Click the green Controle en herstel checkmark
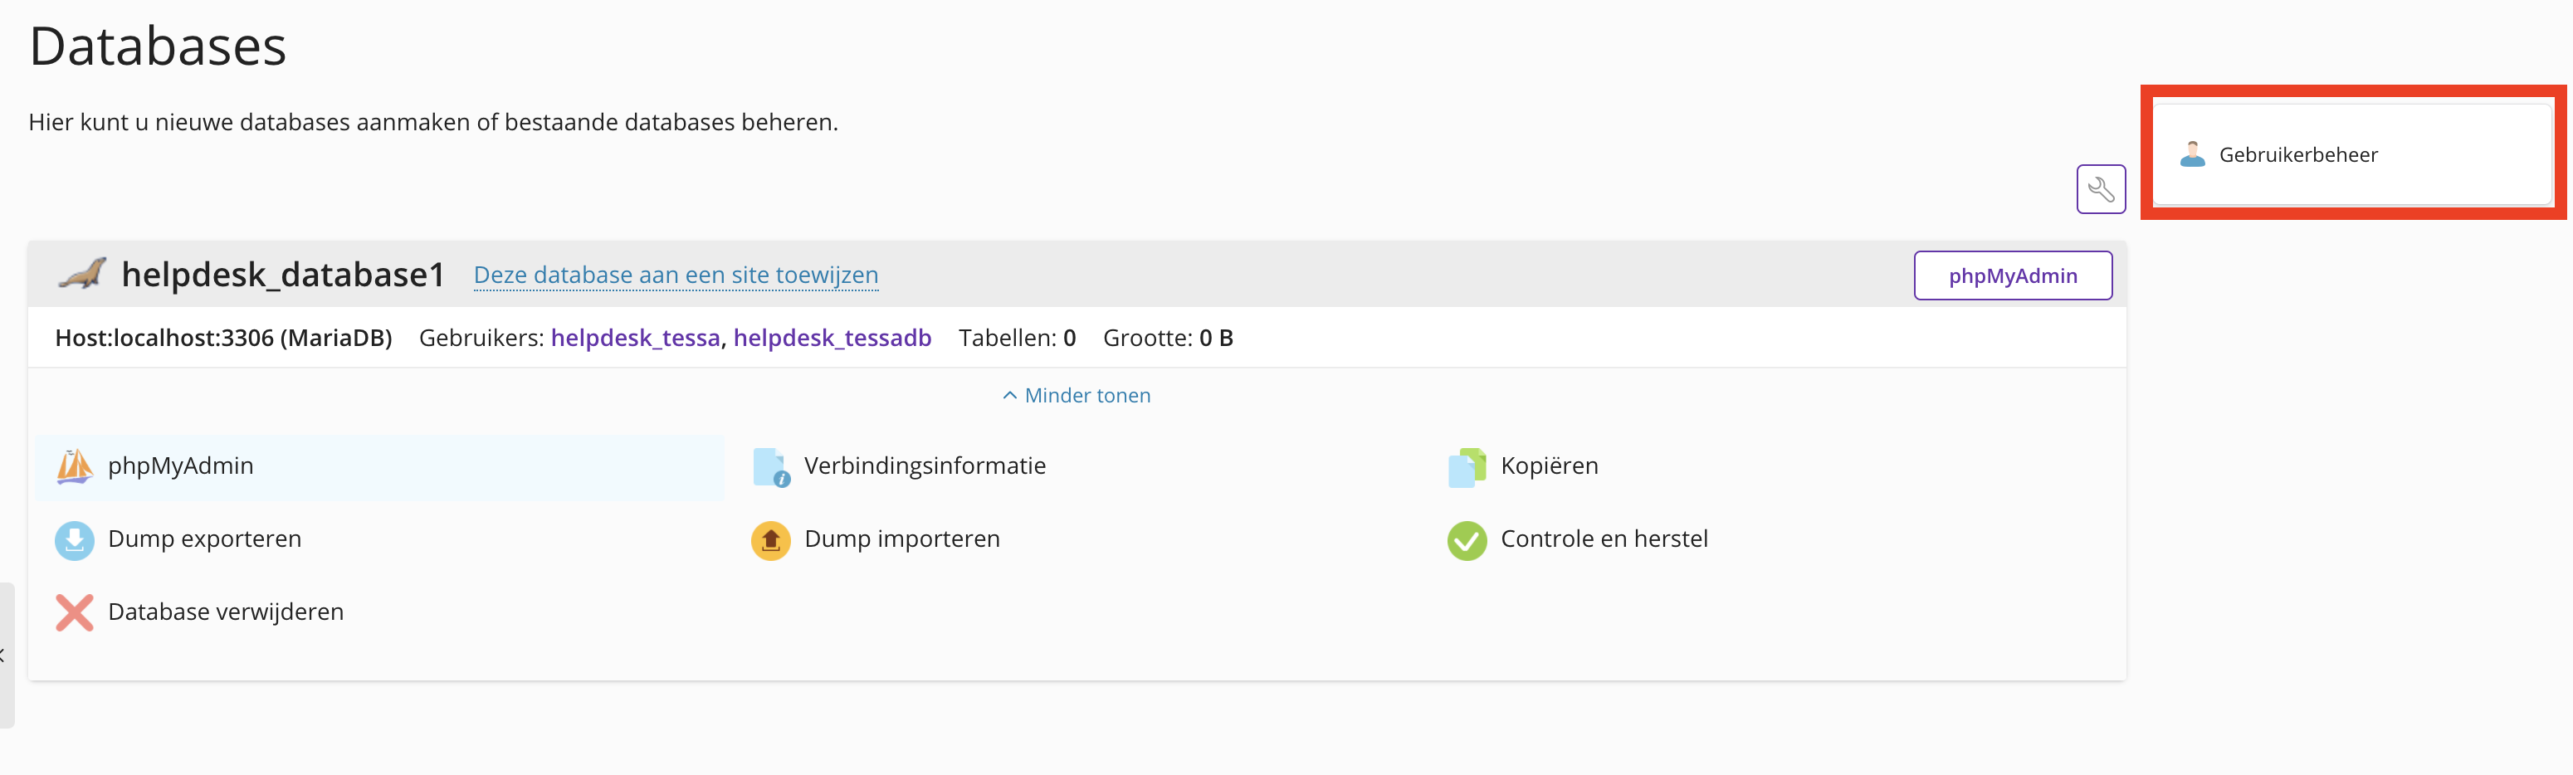2573x775 pixels. (1467, 540)
